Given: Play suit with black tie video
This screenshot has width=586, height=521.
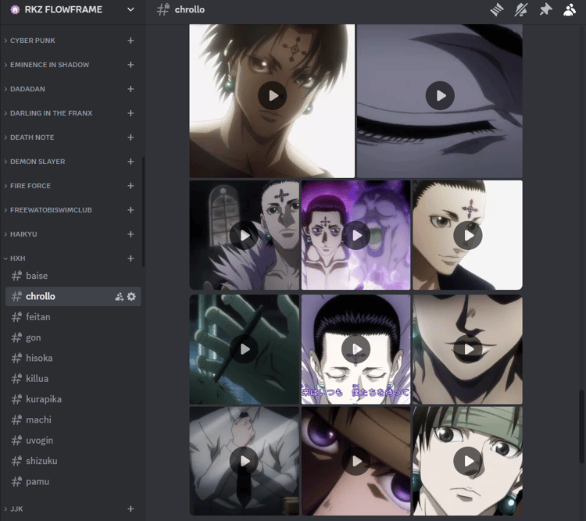Looking at the screenshot, I should (x=245, y=461).
